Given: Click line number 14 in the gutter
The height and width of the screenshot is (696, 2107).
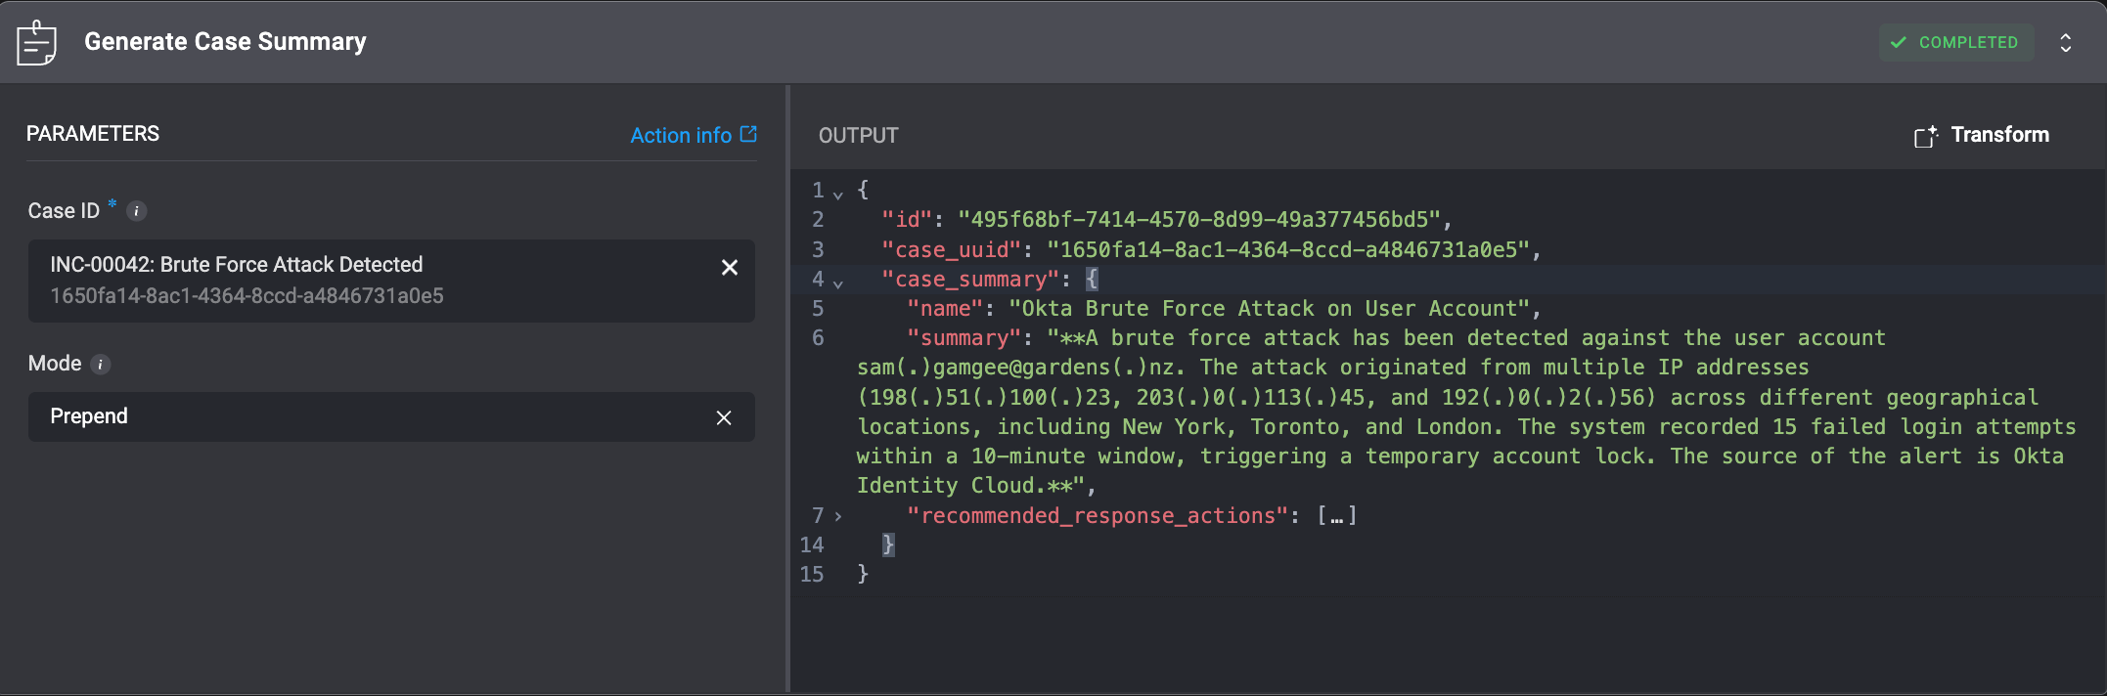Looking at the screenshot, I should [x=812, y=545].
